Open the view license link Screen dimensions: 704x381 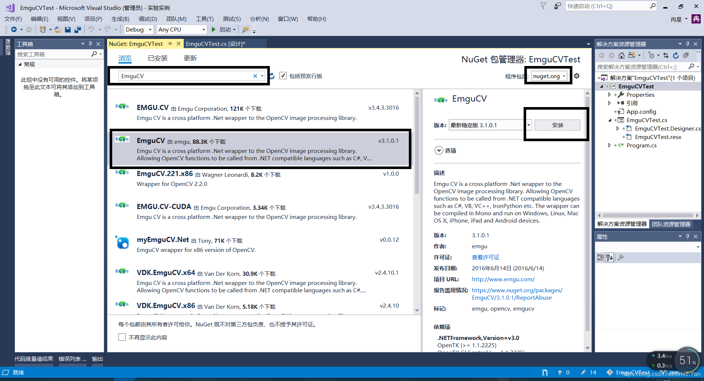[485, 257]
